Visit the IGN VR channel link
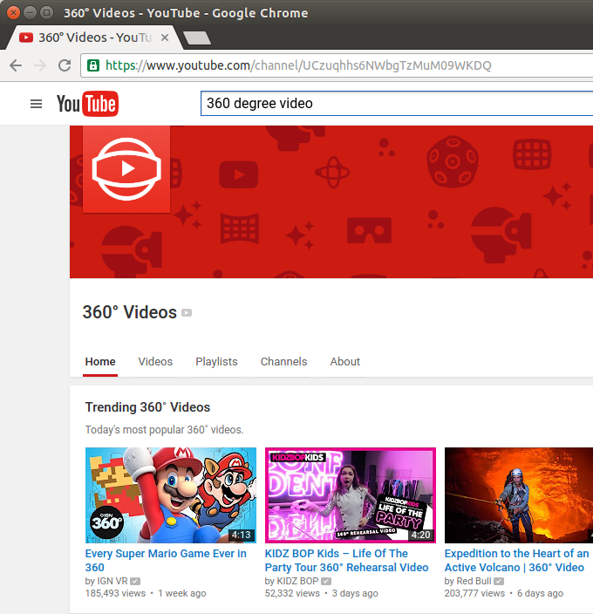This screenshot has height=614, width=593. [x=111, y=581]
